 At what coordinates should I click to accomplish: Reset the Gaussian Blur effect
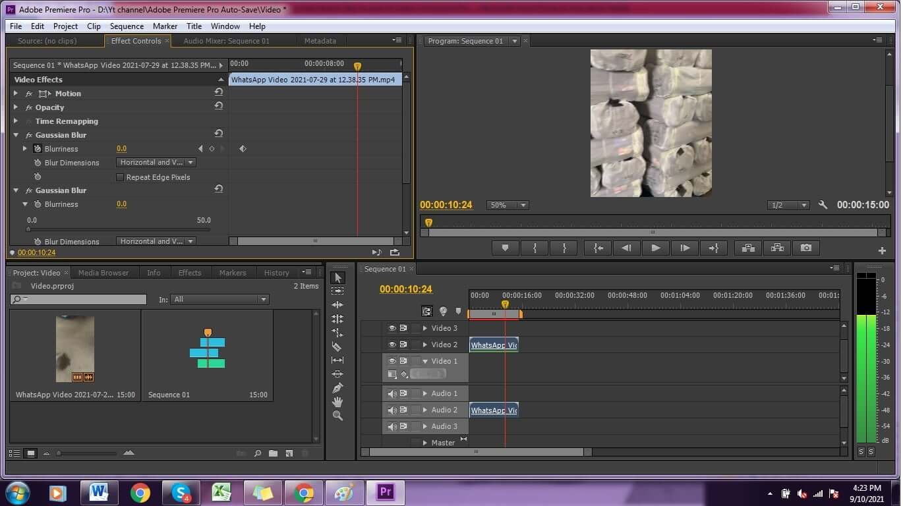[218, 133]
